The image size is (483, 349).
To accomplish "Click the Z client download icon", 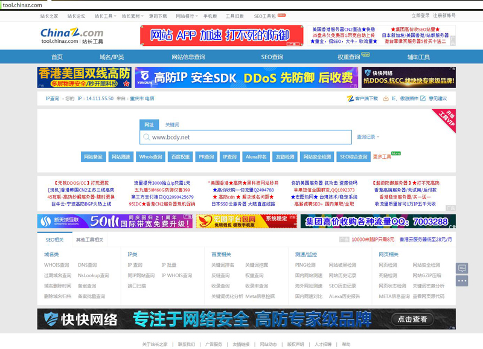I will (x=351, y=100).
